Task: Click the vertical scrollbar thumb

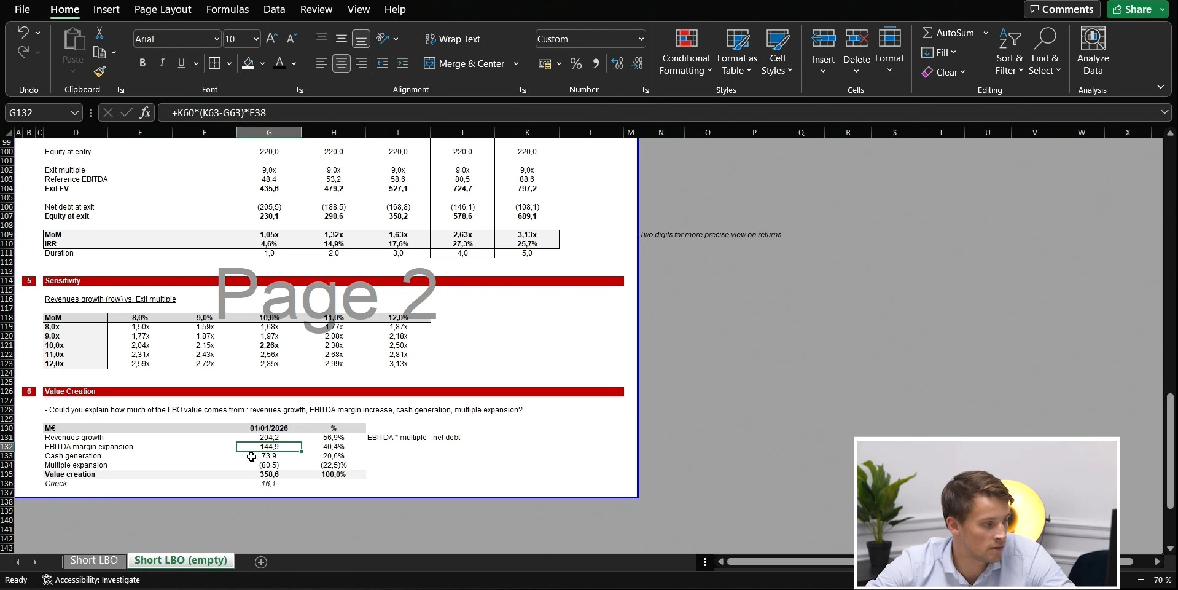Action: (1171, 451)
